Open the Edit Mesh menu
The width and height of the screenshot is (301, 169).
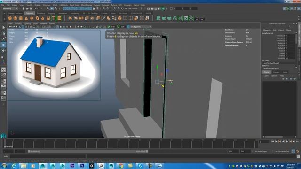pyautogui.click(x=63, y=5)
